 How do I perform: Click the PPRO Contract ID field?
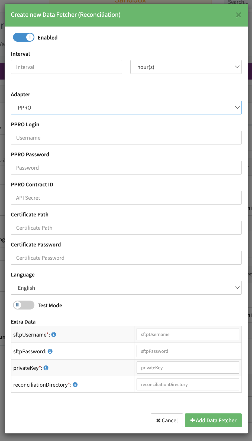[x=126, y=198]
